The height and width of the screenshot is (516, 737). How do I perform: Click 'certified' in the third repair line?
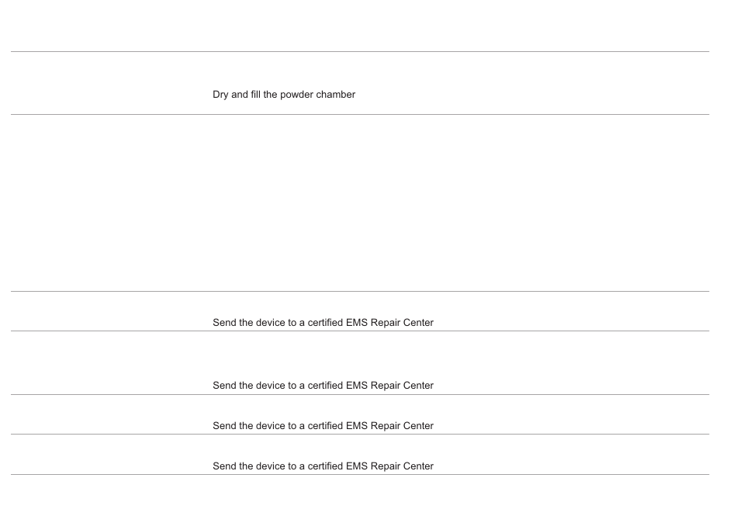click(325, 426)
